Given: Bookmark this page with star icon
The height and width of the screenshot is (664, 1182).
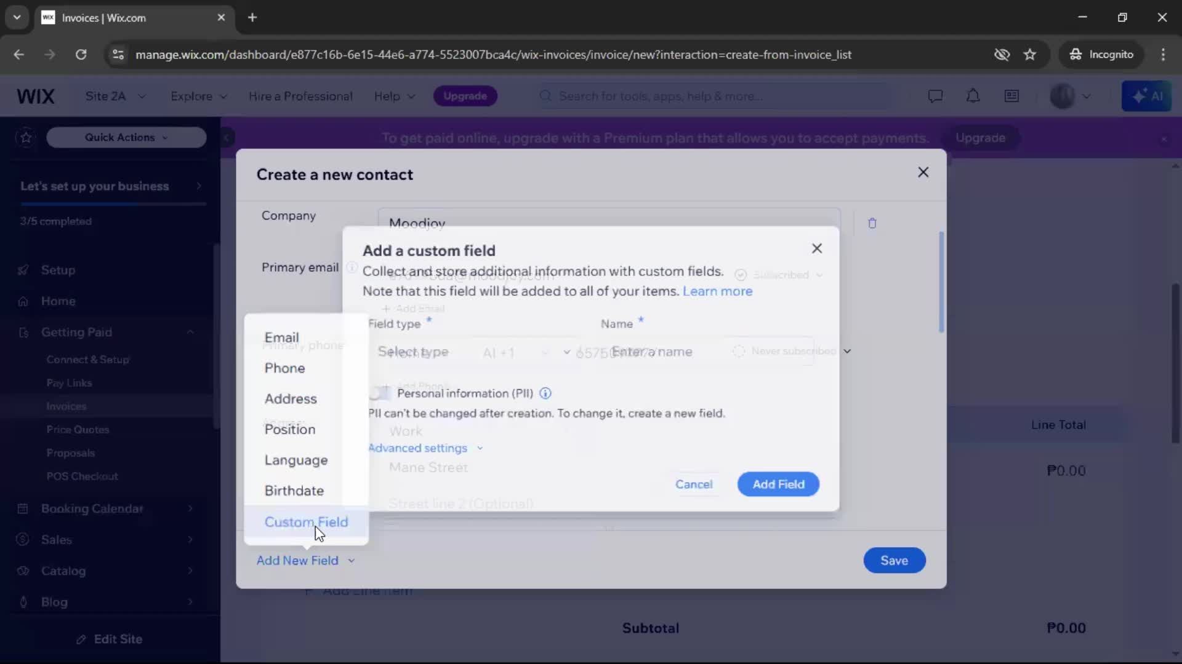Looking at the screenshot, I should pos(1030,55).
